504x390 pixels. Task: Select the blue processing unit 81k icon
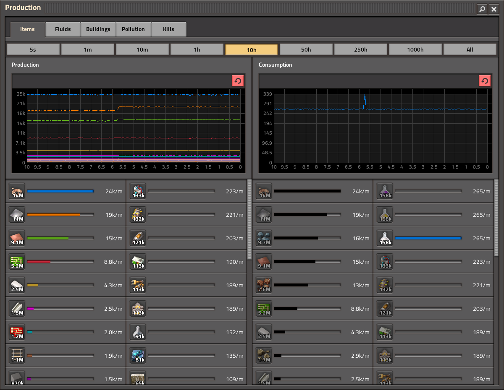tap(138, 356)
